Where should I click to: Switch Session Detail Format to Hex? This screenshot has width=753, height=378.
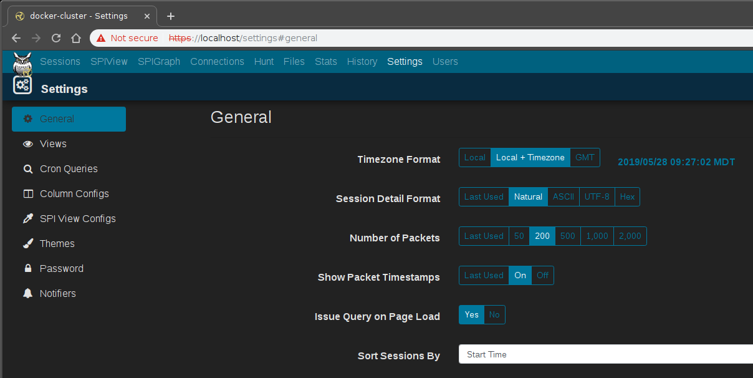627,196
